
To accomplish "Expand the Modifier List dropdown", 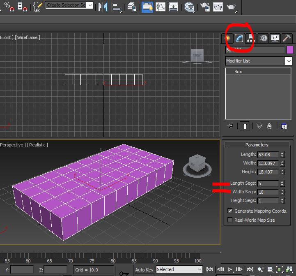I will 288,61.
